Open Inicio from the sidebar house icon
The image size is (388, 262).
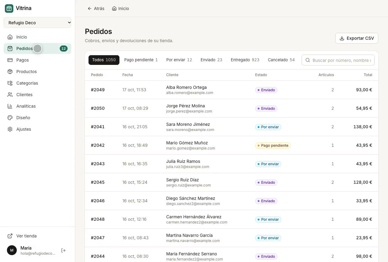10,37
